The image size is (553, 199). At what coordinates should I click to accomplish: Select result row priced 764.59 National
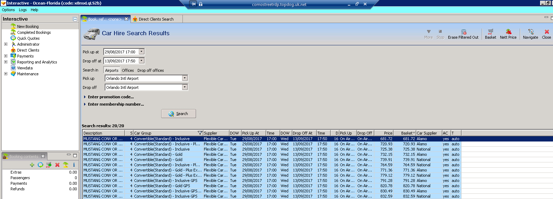(272, 165)
